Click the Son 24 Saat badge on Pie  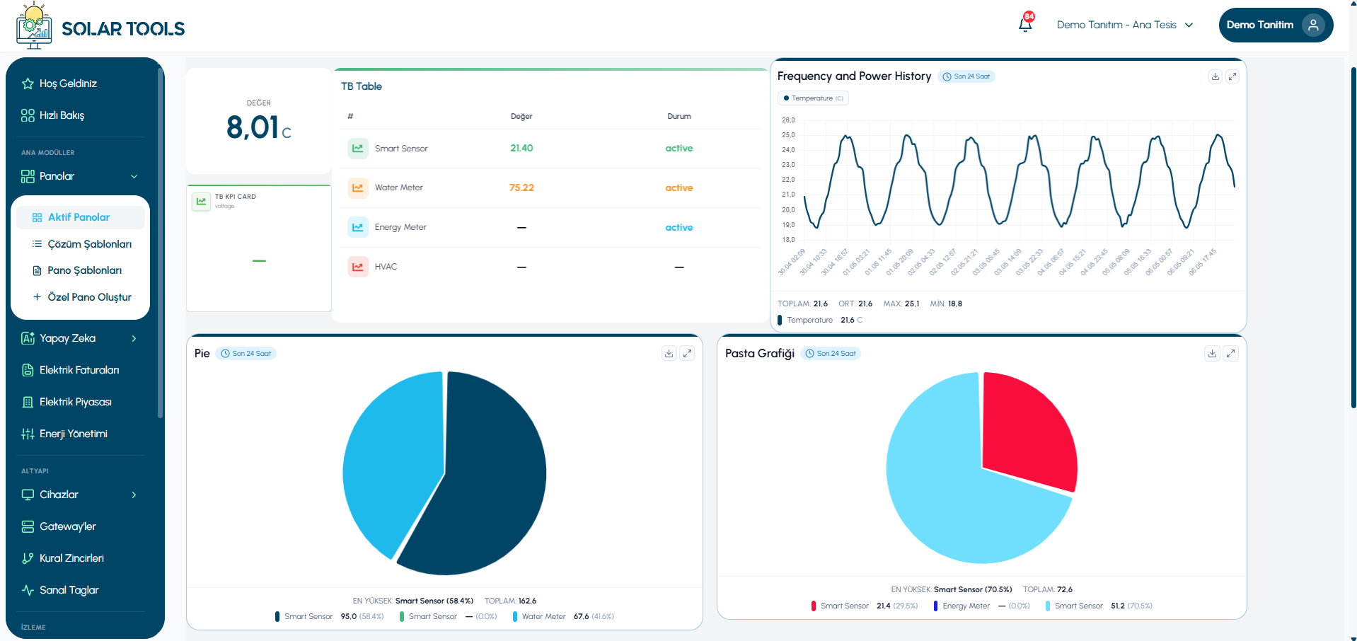(246, 353)
